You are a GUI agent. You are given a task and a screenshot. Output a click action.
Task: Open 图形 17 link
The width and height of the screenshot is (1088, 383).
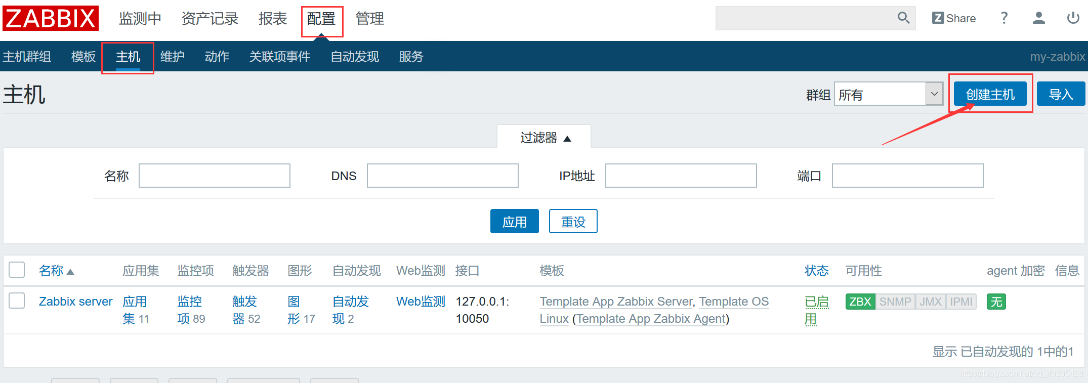coord(302,310)
